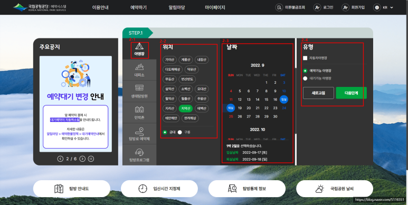The height and width of the screenshot is (205, 408).
Task: Open the 알림마당 menu
Action: (x=177, y=7)
